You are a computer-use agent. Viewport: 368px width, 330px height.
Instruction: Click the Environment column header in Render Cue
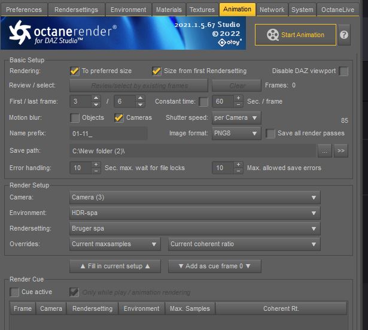(x=142, y=308)
